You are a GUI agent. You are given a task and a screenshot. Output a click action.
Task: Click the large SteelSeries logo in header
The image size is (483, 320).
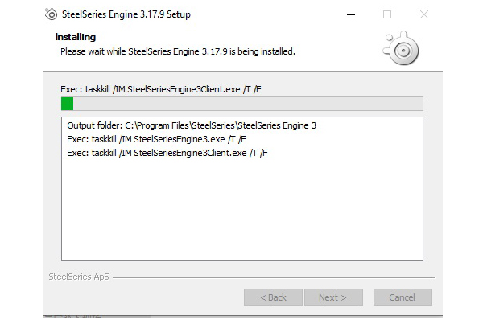coord(401,48)
